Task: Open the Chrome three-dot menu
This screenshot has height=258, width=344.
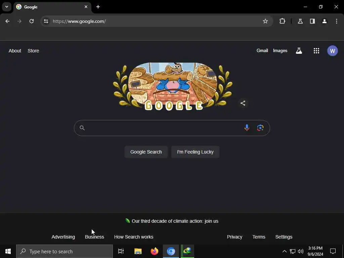Action: coord(337,21)
